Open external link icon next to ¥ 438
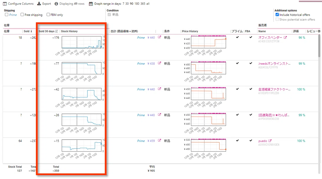322x179 pixels. pos(159,63)
